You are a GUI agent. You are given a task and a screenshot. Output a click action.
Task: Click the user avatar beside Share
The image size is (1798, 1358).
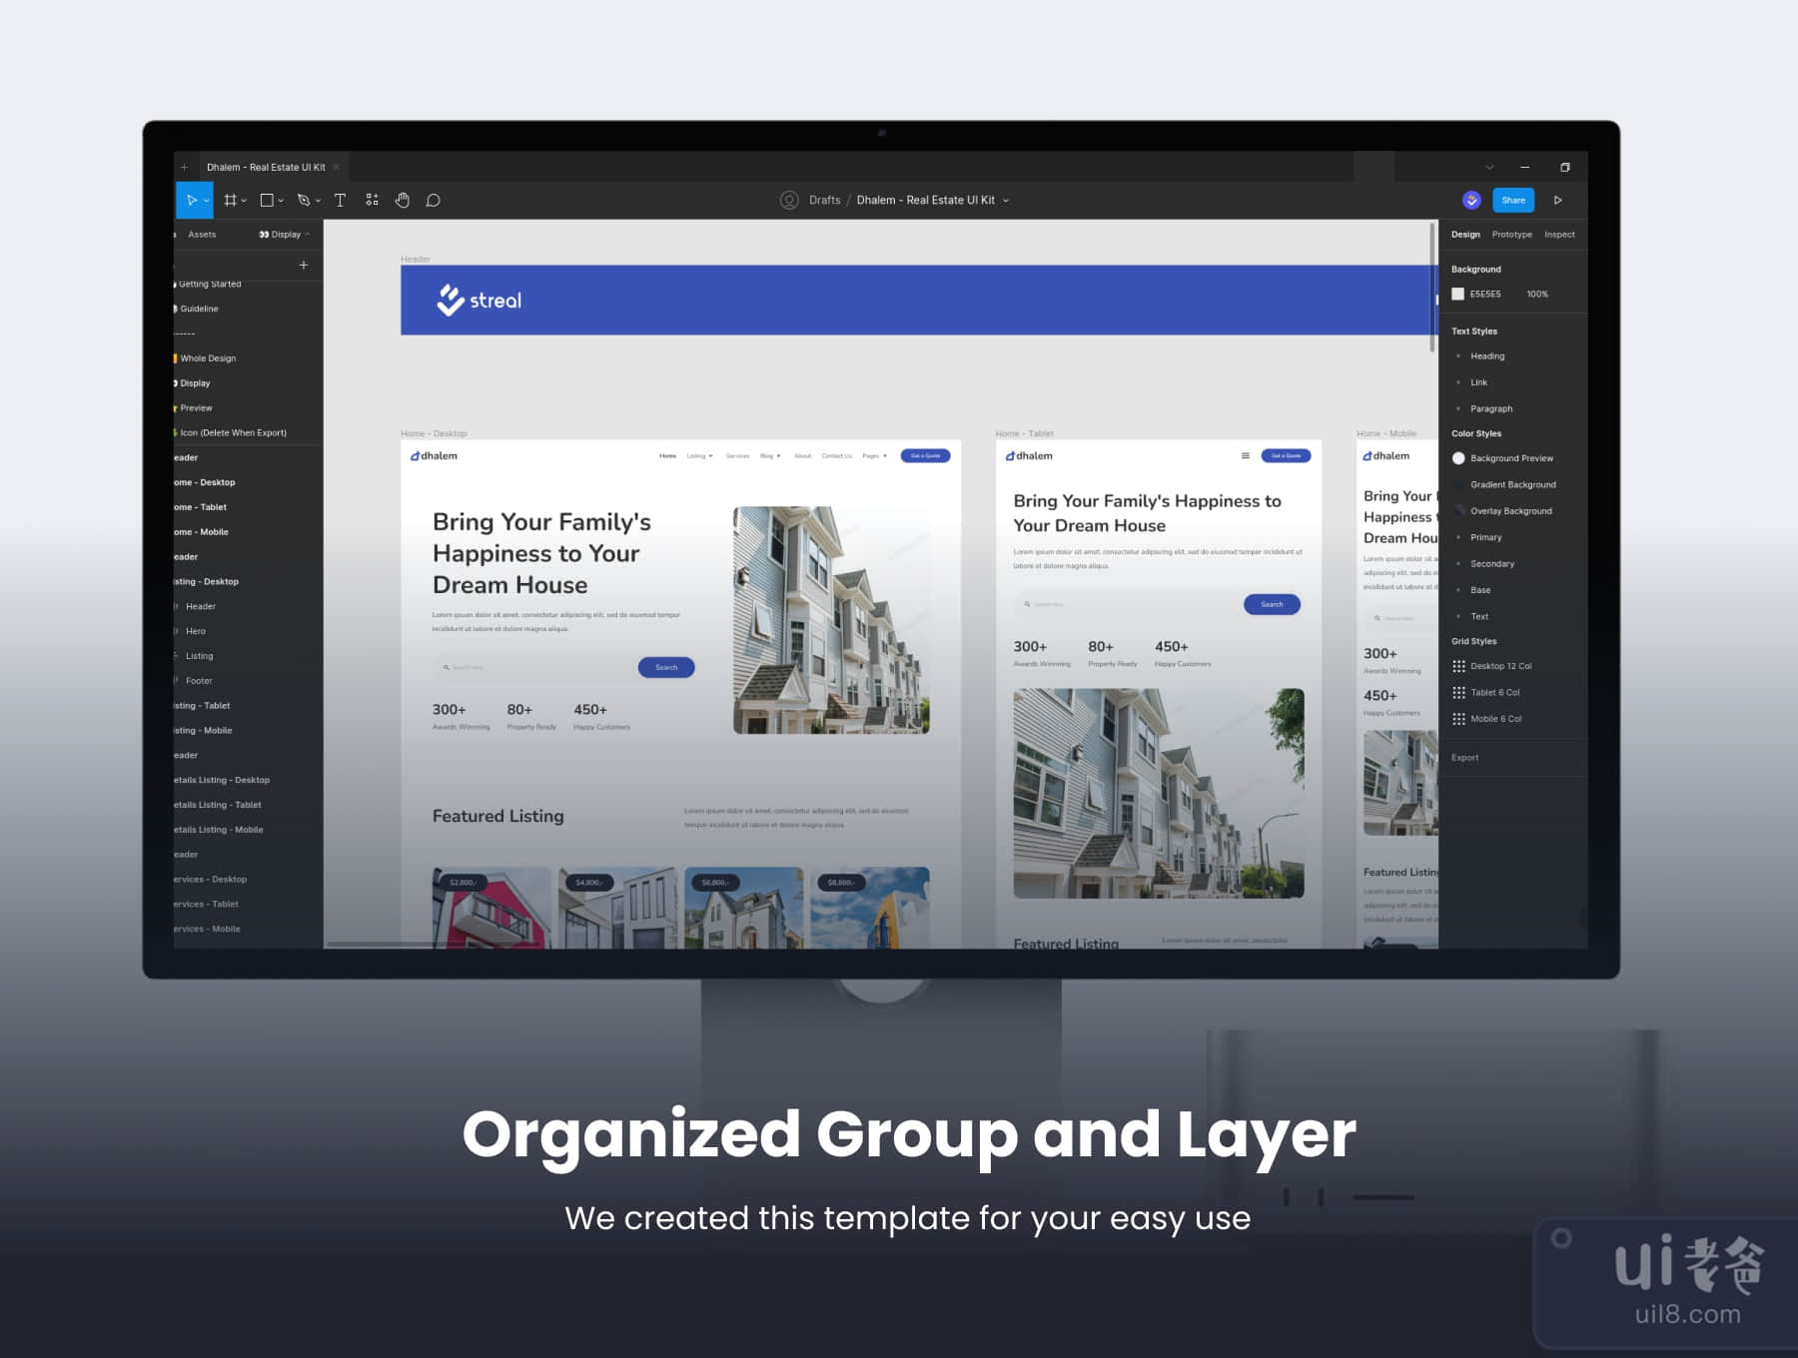[x=1471, y=201]
